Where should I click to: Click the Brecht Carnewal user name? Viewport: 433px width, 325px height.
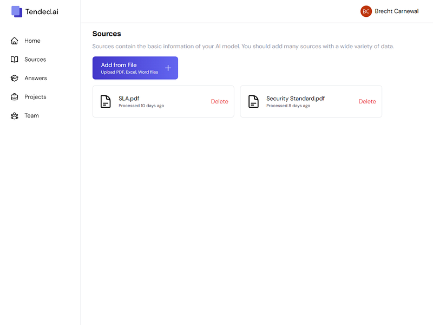396,11
